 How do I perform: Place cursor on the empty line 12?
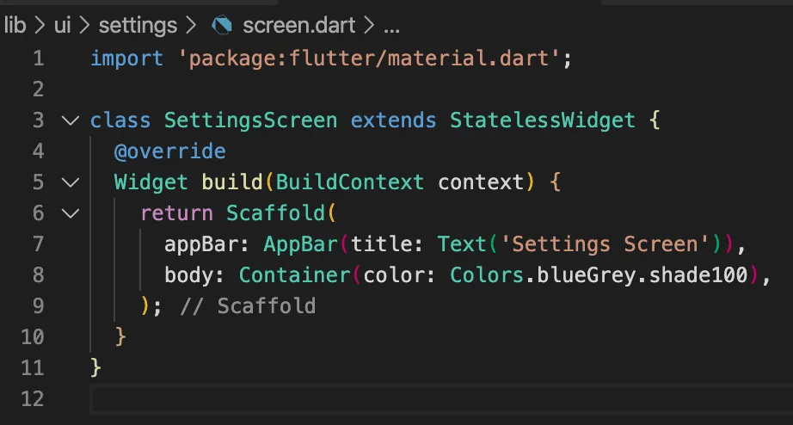pos(344,399)
